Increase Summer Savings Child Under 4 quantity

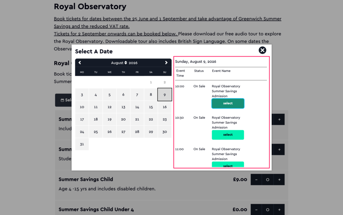(x=279, y=210)
